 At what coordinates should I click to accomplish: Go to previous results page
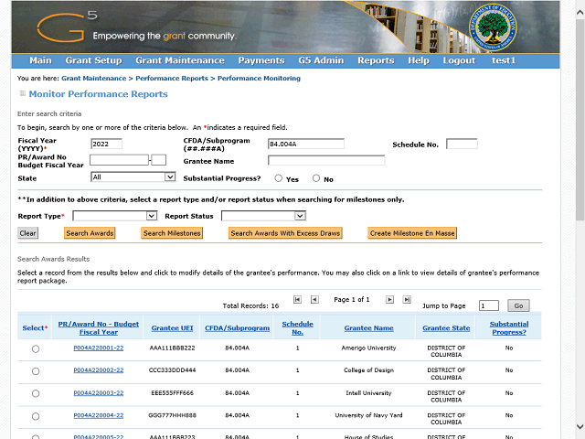[x=314, y=299]
